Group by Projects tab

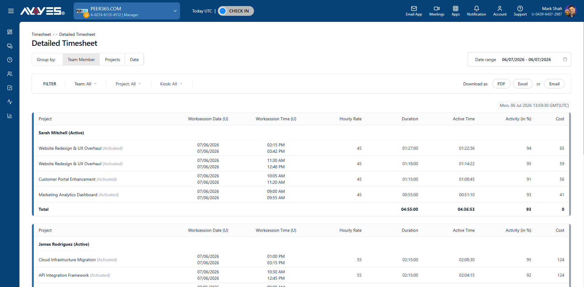[x=113, y=60]
